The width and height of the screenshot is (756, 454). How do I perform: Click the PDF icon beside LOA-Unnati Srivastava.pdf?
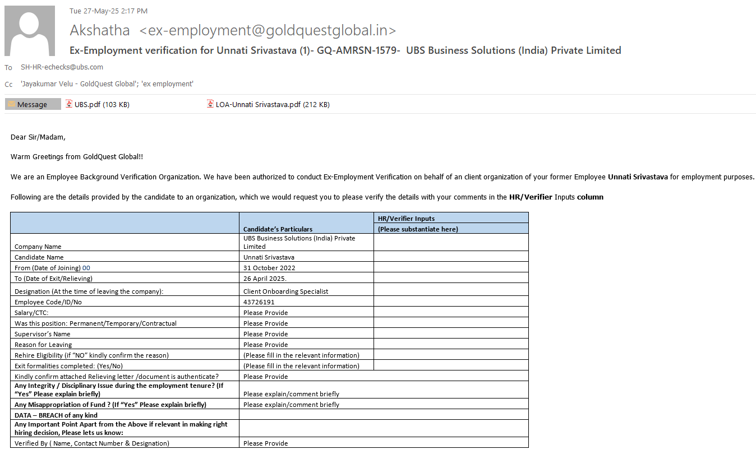tap(210, 104)
